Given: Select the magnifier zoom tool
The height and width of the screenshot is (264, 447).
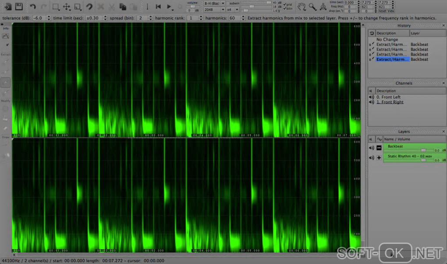Looking at the screenshot, I should [312, 7].
